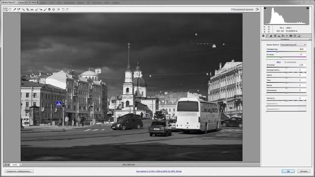
Task: Open the Баланс белого dropdown
Action: [x=293, y=45]
